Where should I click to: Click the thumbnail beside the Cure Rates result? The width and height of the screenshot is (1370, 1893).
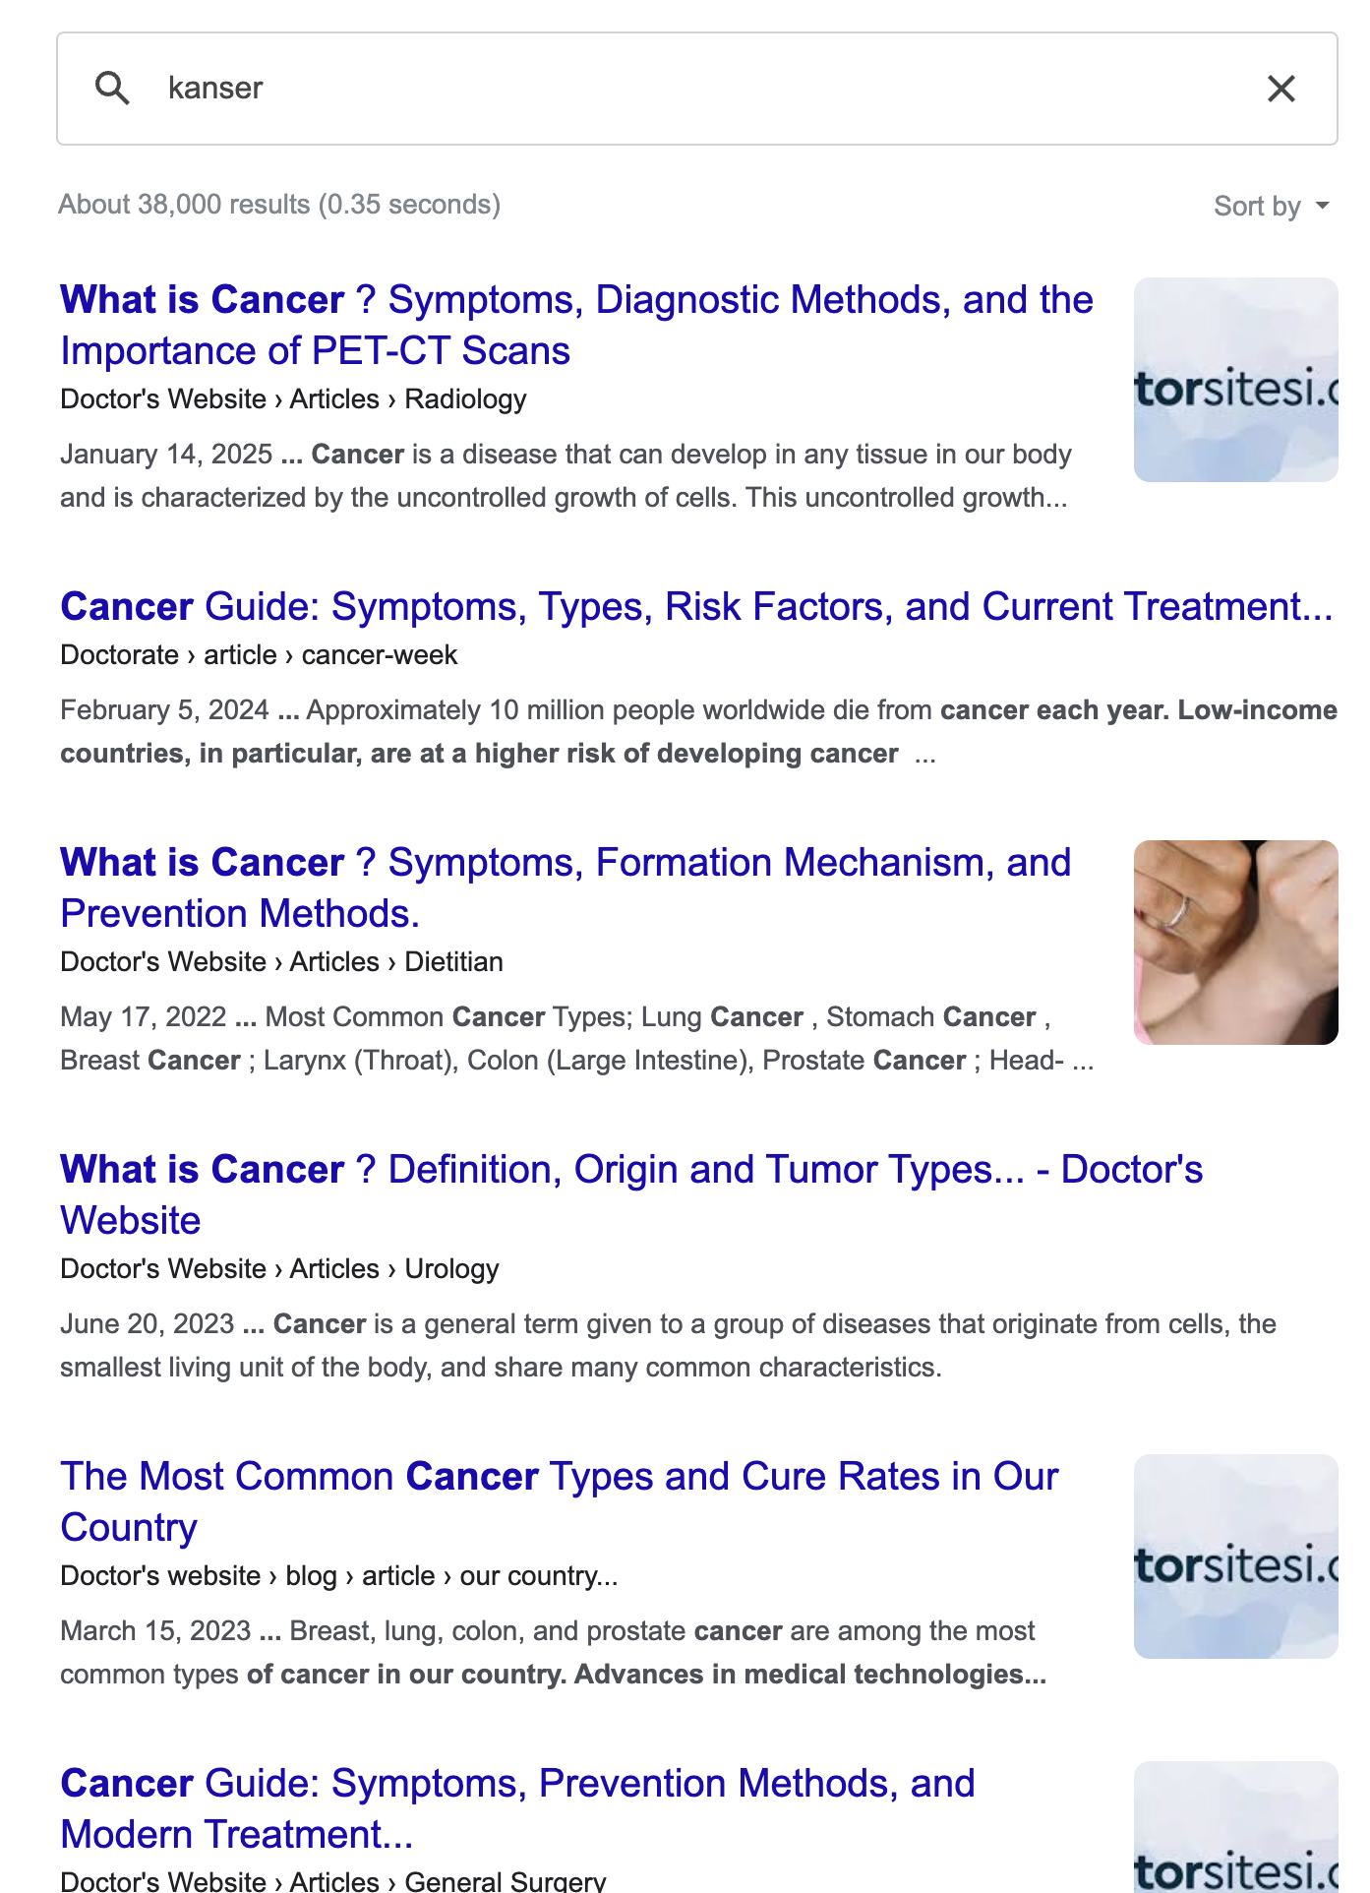[1235, 1557]
